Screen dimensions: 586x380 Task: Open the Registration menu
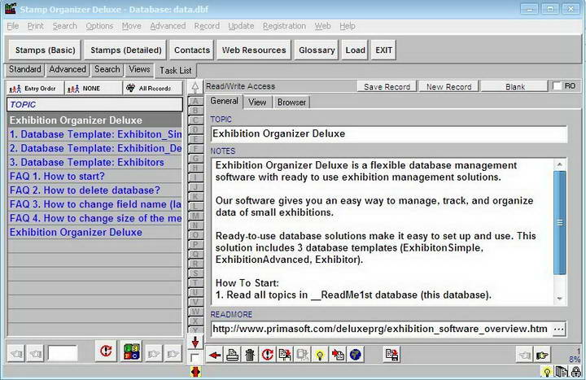[x=284, y=26]
